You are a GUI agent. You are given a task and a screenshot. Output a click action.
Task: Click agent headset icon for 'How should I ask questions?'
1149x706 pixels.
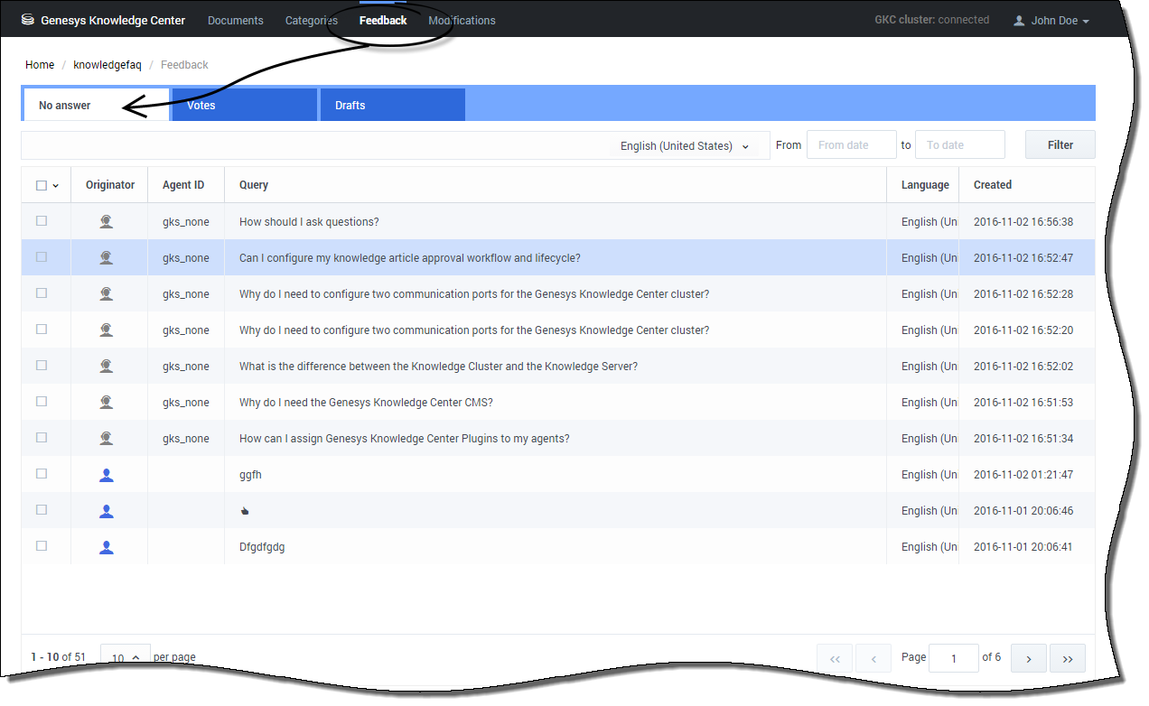[107, 221]
